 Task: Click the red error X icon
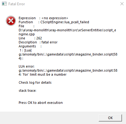tap(11, 21)
